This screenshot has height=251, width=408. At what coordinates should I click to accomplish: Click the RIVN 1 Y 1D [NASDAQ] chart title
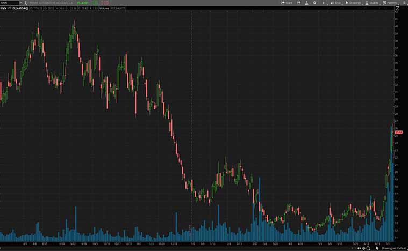15,8
